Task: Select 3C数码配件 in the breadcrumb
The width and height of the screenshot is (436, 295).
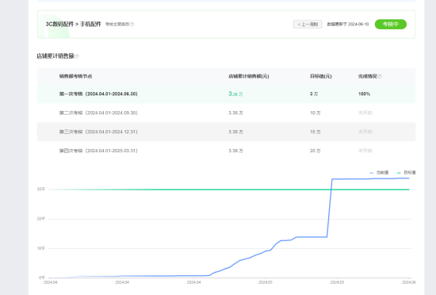Action: [59, 25]
